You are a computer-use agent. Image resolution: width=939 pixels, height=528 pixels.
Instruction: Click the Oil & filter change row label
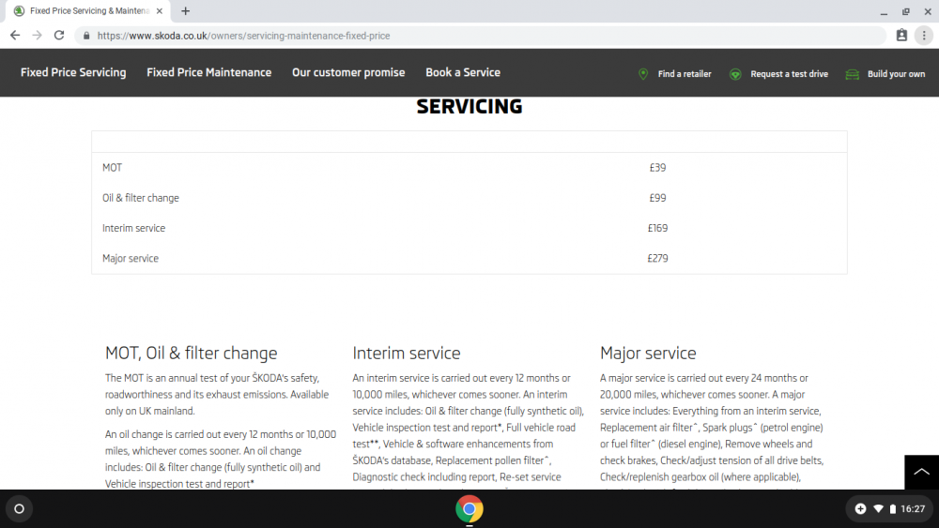click(x=141, y=198)
